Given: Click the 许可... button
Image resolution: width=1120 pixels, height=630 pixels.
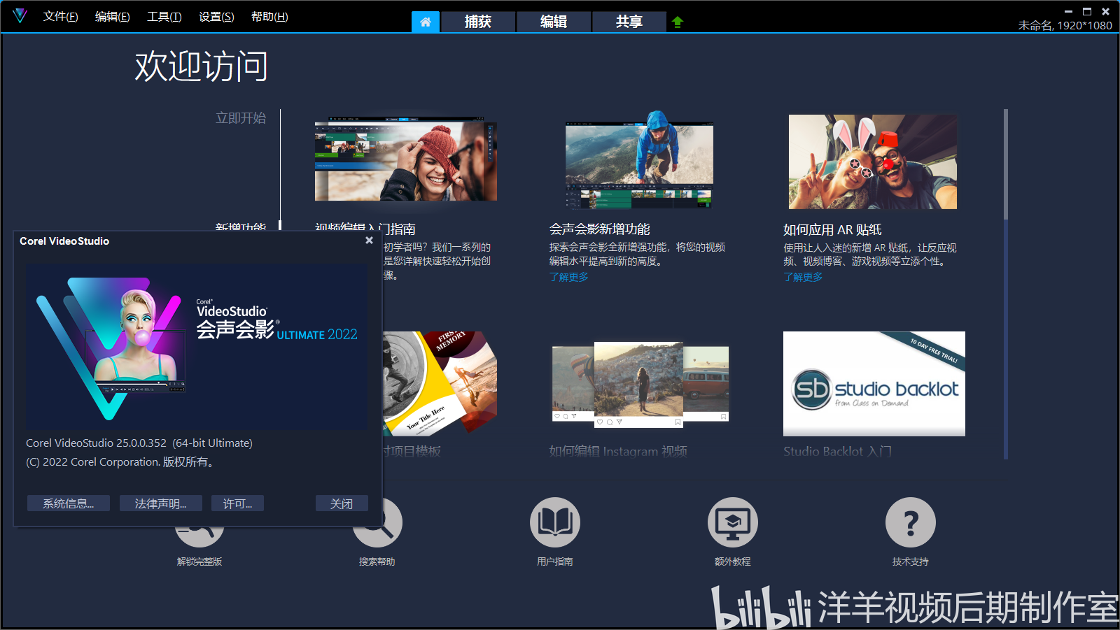Looking at the screenshot, I should (x=237, y=503).
